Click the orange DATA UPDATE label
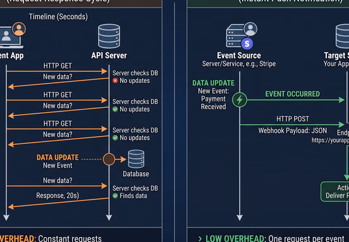349x242 pixels. click(x=58, y=158)
